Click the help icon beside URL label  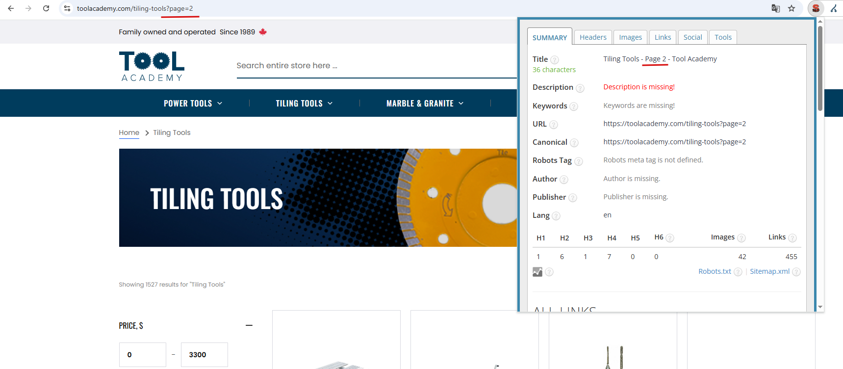coord(554,125)
